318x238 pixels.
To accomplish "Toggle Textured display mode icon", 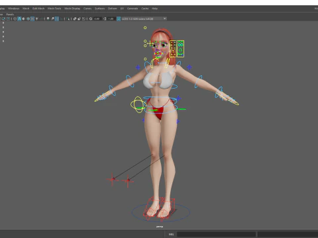I will pyautogui.click(x=32, y=19).
